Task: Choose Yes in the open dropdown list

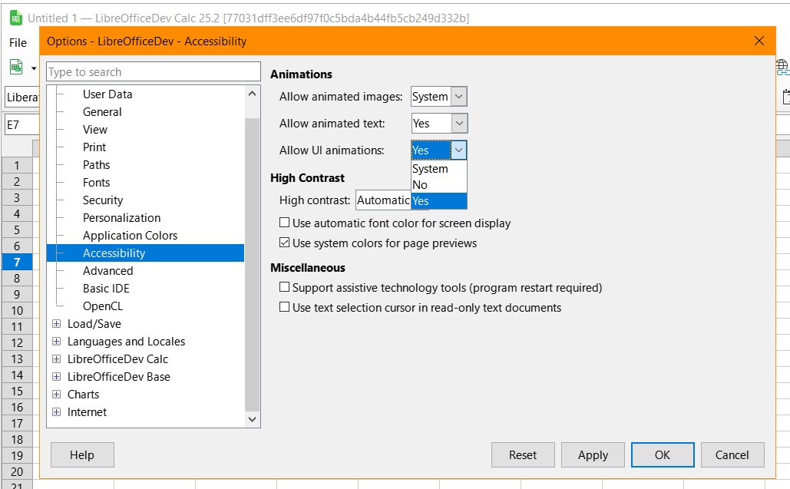Action: pos(439,201)
